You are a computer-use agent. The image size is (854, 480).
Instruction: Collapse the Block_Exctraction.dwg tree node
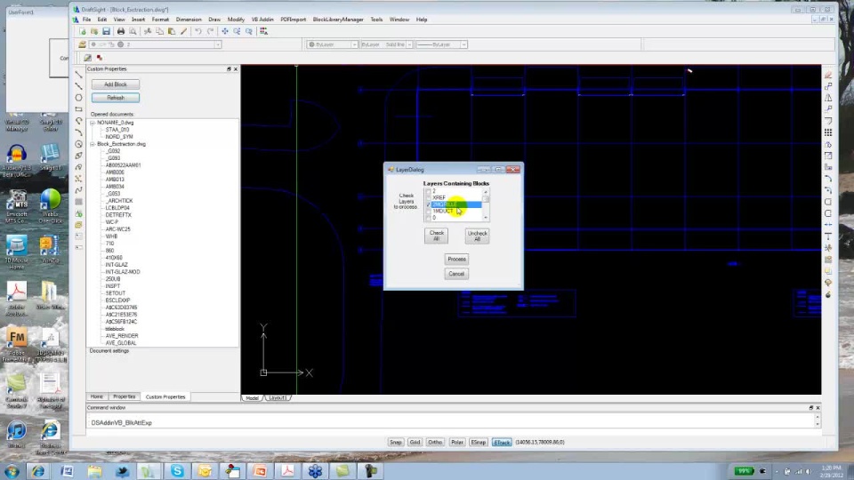point(93,144)
